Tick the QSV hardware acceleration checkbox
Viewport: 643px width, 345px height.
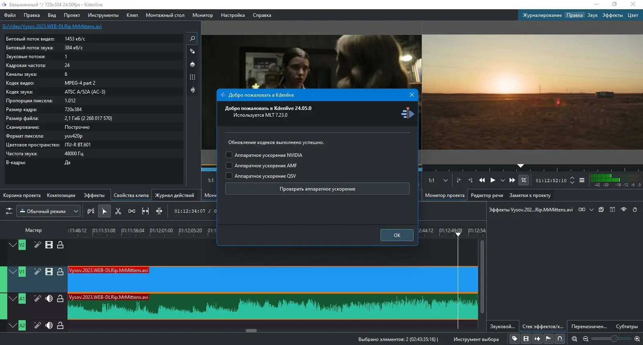pyautogui.click(x=229, y=176)
